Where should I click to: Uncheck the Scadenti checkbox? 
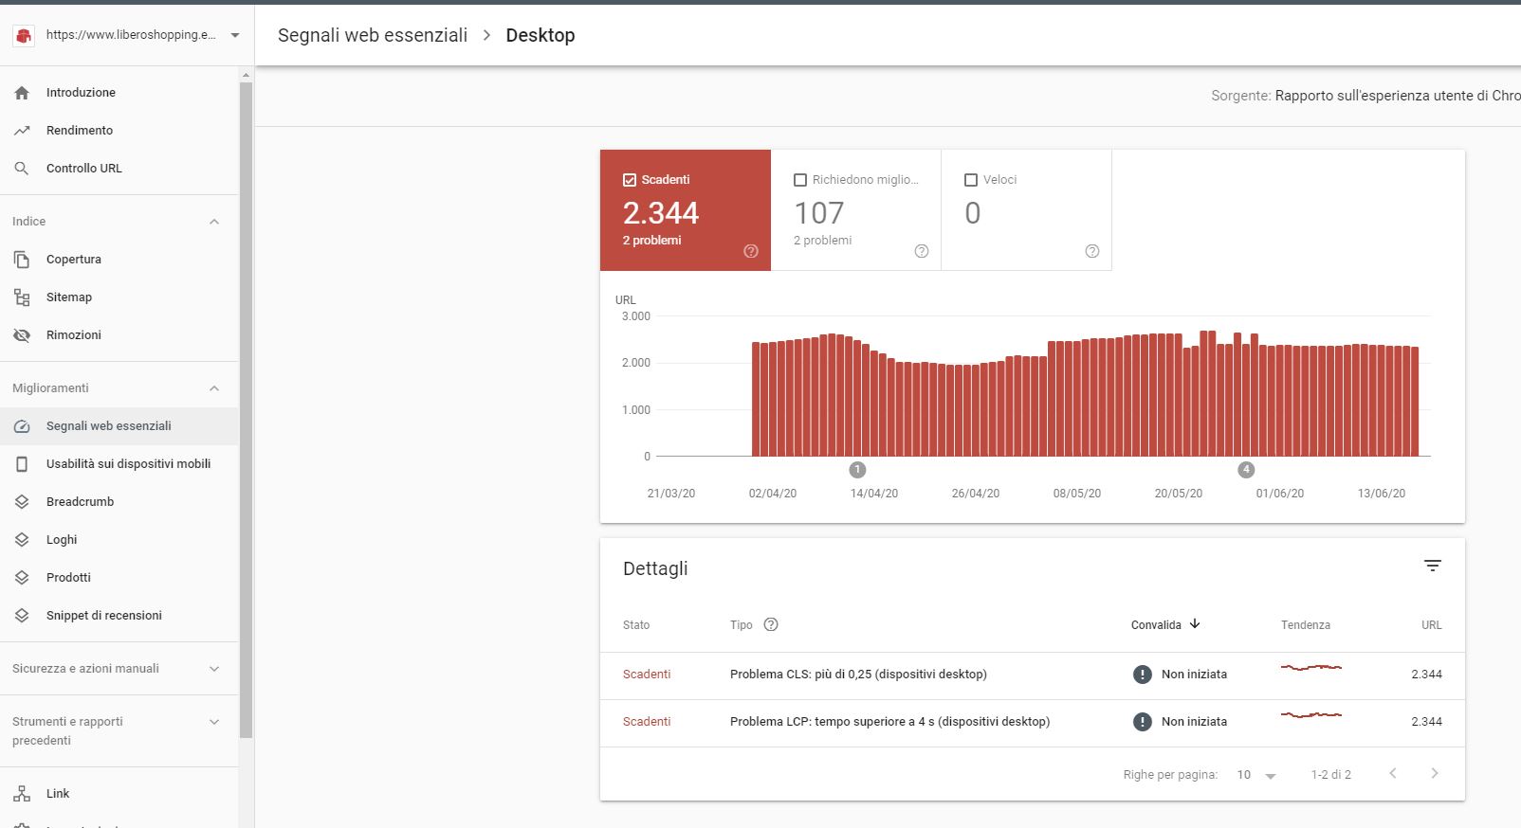[x=630, y=180]
